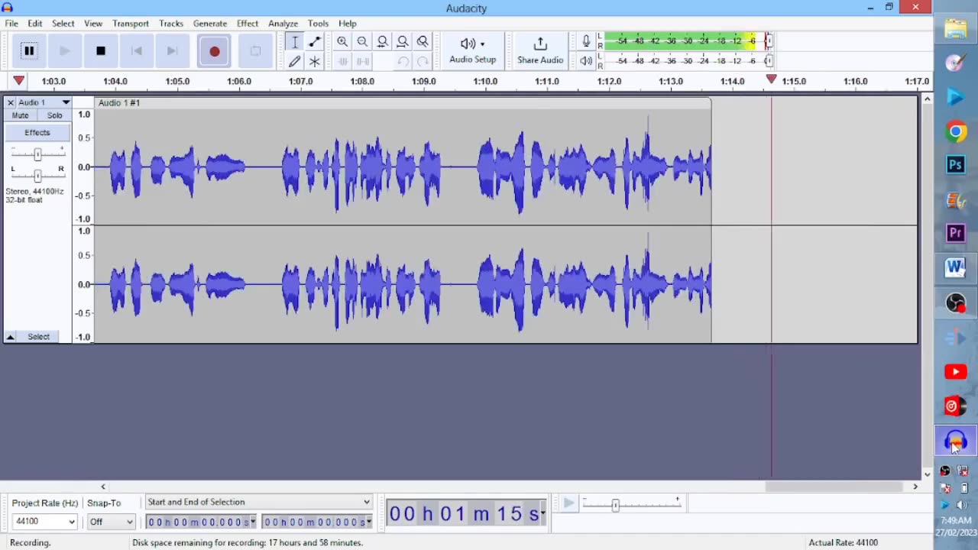Open the File menu
This screenshot has width=978, height=550.
pos(11,24)
